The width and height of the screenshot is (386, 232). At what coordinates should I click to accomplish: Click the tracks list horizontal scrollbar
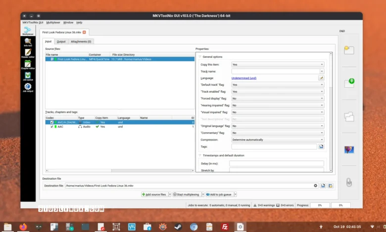click(120, 170)
